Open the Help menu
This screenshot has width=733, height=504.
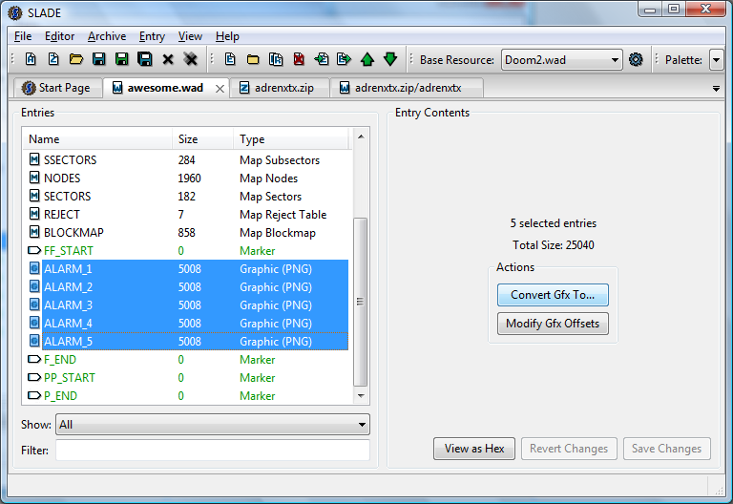coord(227,36)
